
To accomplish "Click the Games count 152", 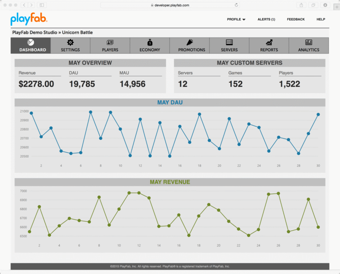I will 236,84.
